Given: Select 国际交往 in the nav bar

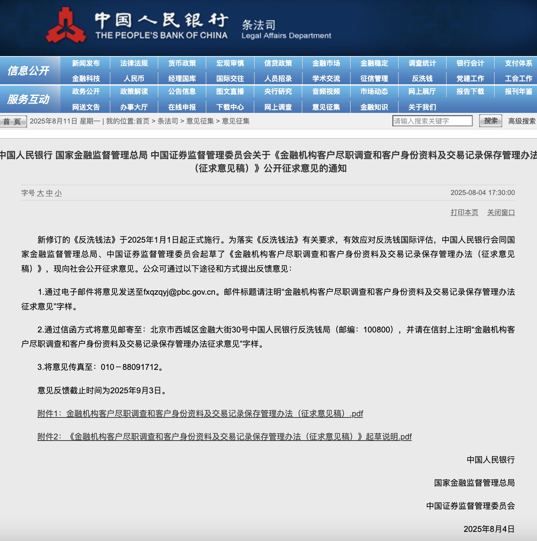Looking at the screenshot, I should [x=230, y=78].
